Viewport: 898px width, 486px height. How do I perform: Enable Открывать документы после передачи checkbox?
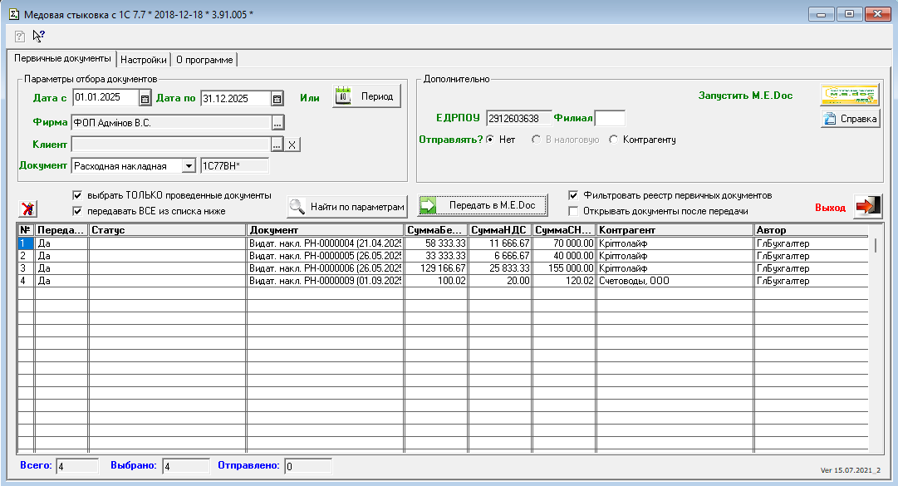click(574, 211)
